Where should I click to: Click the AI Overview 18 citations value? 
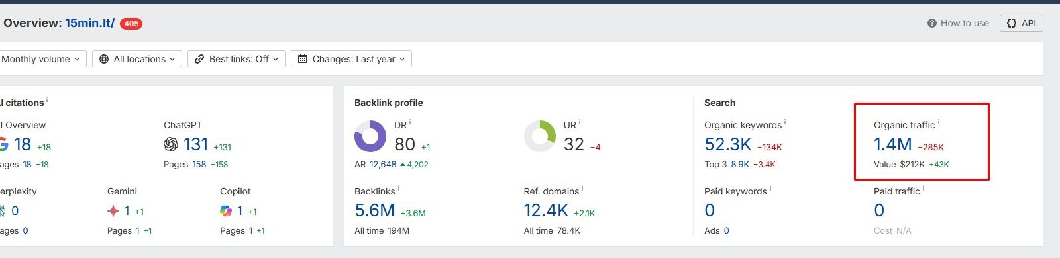click(23, 144)
